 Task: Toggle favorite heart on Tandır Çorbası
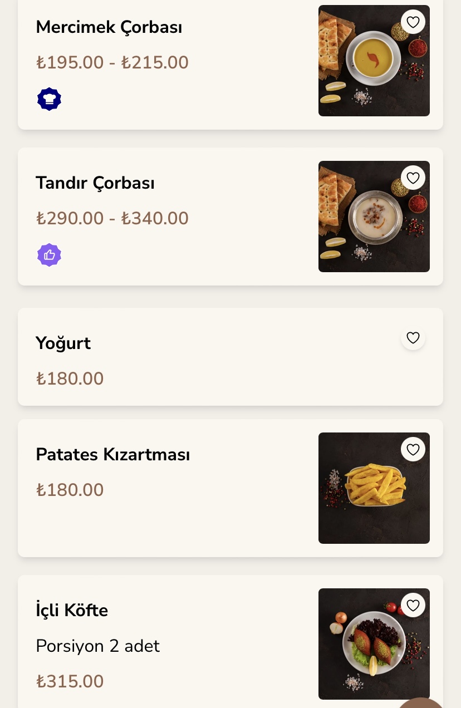point(413,178)
